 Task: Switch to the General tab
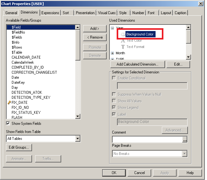tap(11, 13)
